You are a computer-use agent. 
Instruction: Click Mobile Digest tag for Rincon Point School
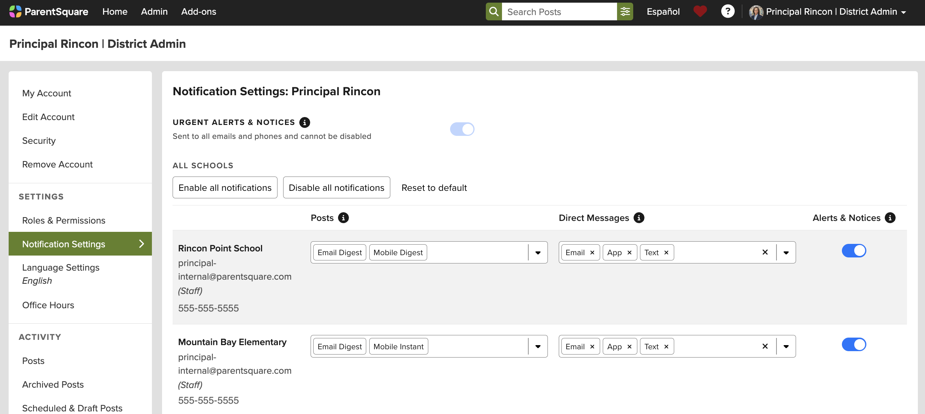click(x=398, y=253)
